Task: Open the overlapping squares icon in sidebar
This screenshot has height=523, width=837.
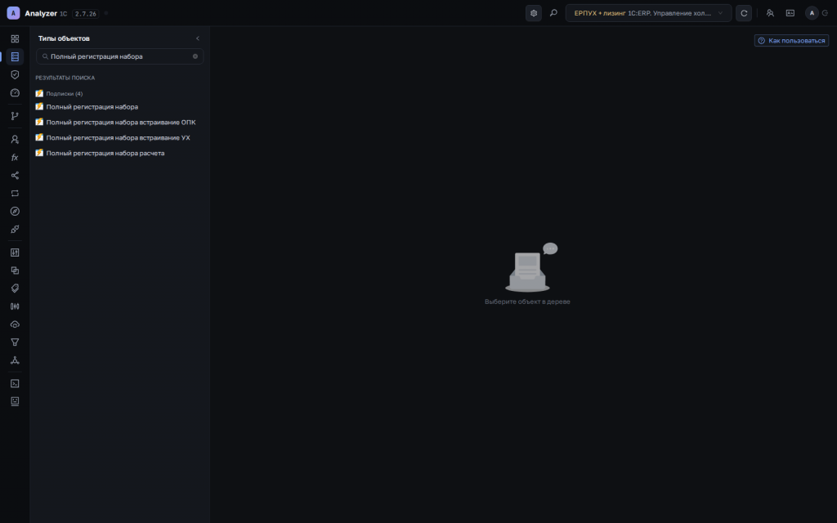Action: [15, 270]
